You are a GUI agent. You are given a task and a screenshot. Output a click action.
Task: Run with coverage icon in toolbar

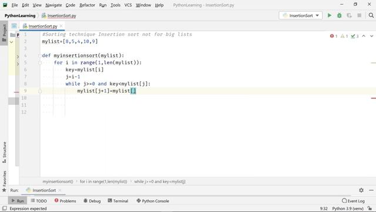coord(349,15)
